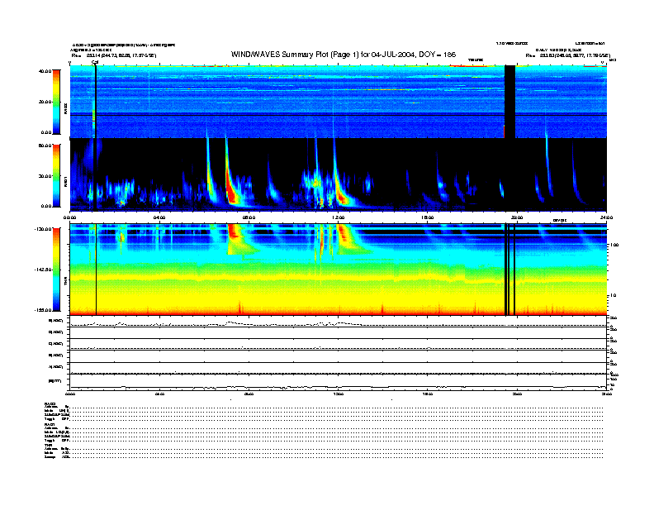The width and height of the screenshot is (654, 506).
Task: Click the yellow star marker in RAD1 panel
Action: click(x=122, y=202)
